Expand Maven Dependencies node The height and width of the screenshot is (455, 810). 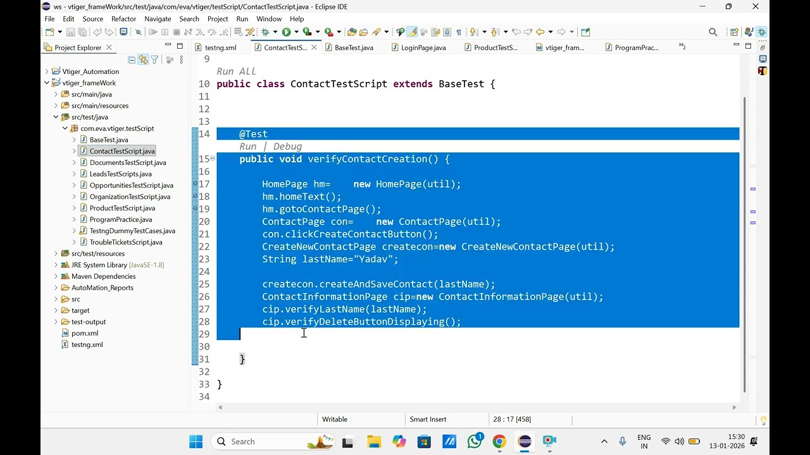[56, 276]
